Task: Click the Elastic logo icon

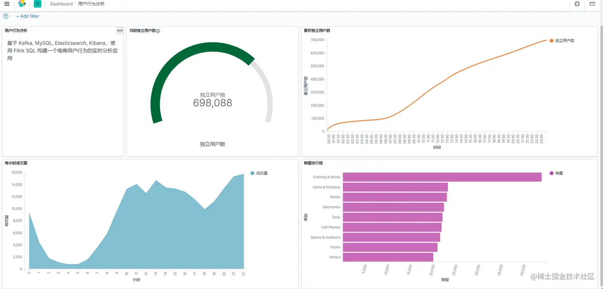Action: coord(22,4)
